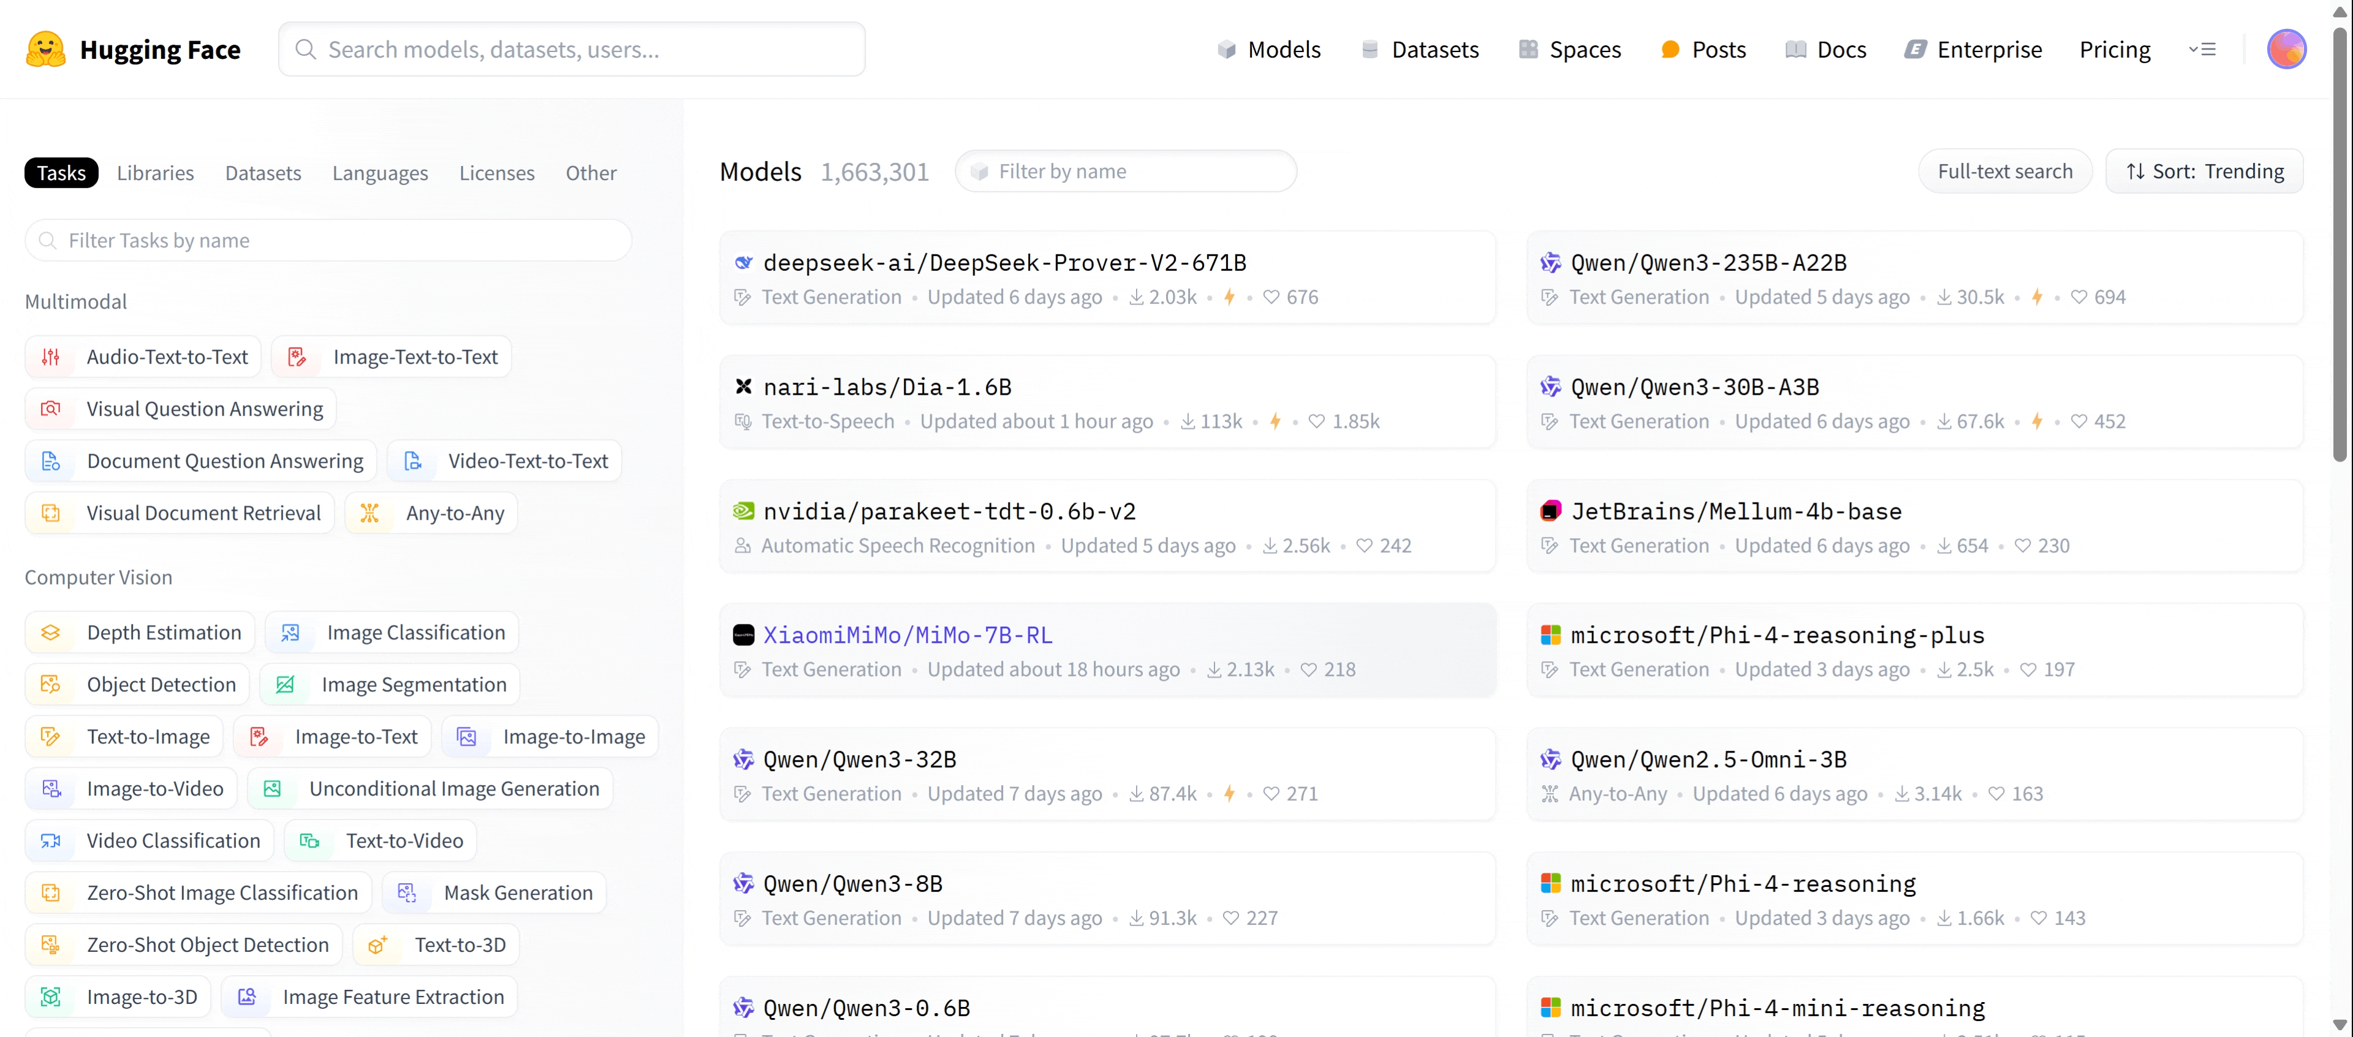
Task: Focus the Filter by name field
Action: coord(1126,172)
